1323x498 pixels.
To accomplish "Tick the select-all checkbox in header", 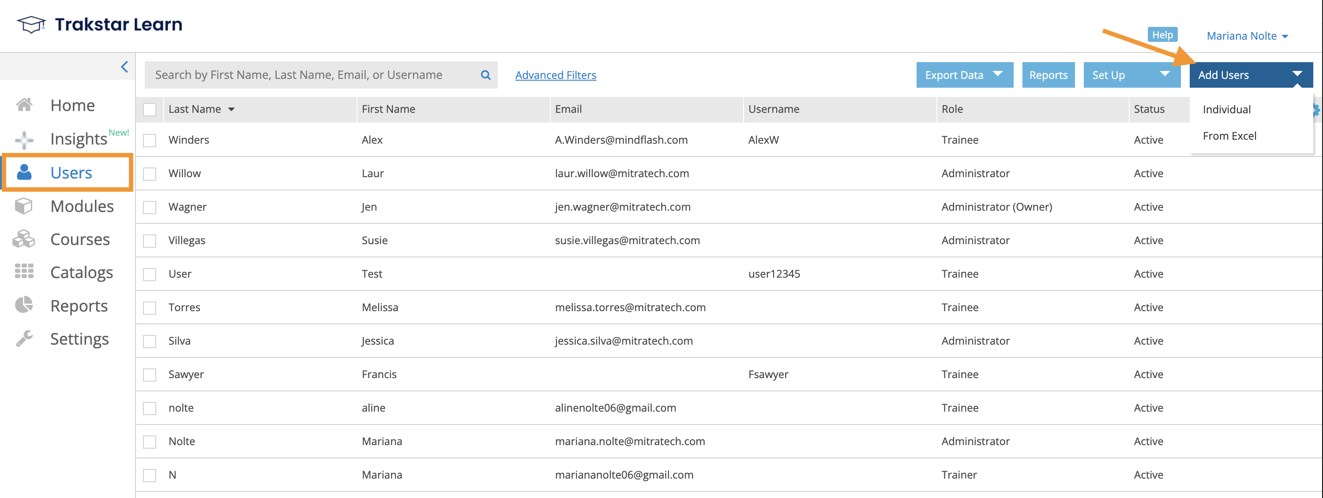I will (x=150, y=109).
